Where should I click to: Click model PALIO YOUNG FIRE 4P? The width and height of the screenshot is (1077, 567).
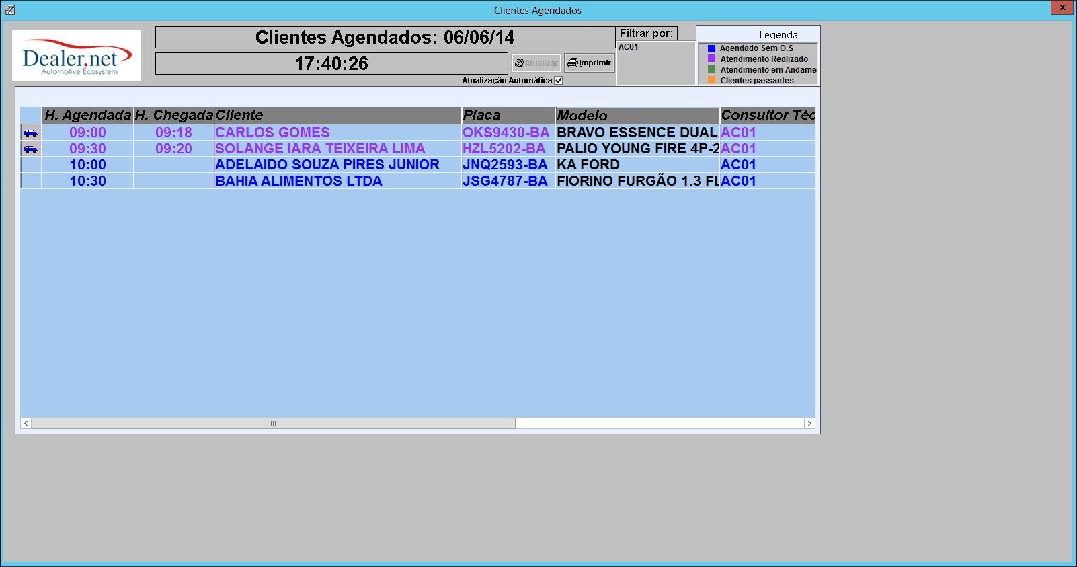(638, 149)
